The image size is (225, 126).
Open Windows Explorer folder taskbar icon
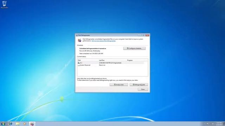click(18, 124)
